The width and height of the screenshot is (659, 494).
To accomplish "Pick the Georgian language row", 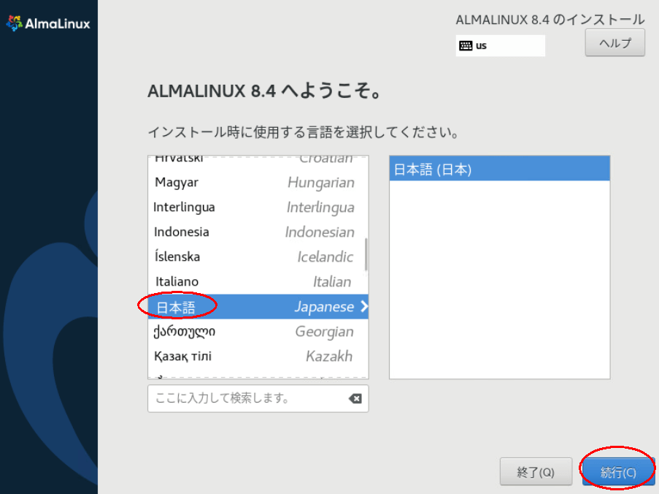I will 258,332.
